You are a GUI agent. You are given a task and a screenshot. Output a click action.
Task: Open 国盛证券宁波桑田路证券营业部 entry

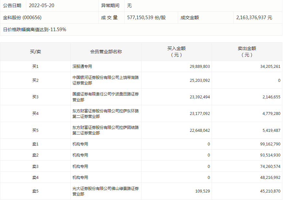105,97
